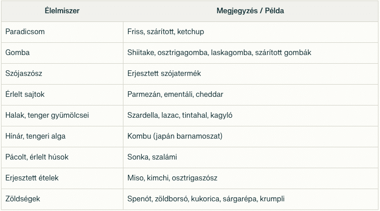
Task: Select the Paradicsom cell
Action: [62, 32]
